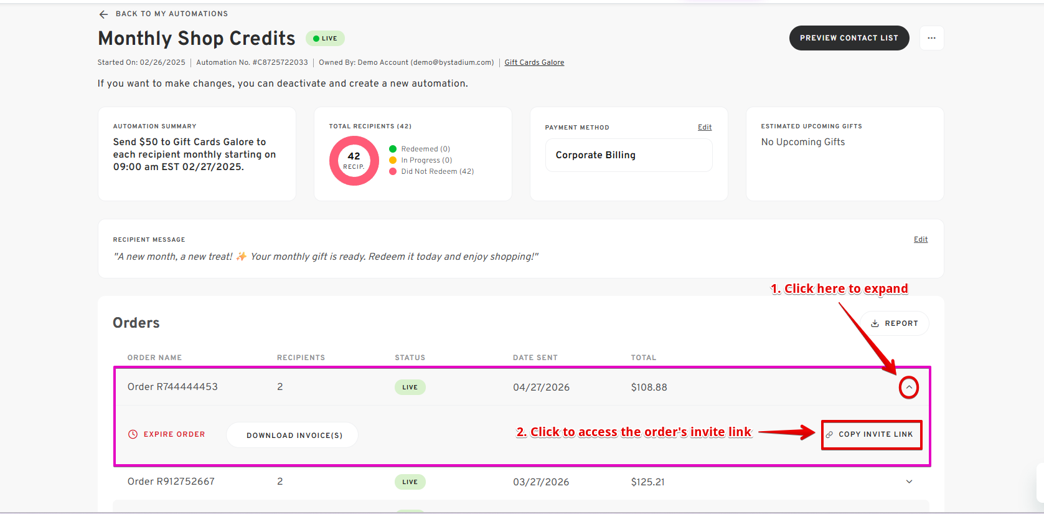Click the No Upcoming Gifts text

coord(803,142)
